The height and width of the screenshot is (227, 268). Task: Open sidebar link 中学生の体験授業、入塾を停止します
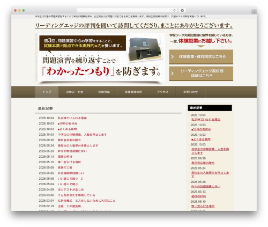click(210, 151)
